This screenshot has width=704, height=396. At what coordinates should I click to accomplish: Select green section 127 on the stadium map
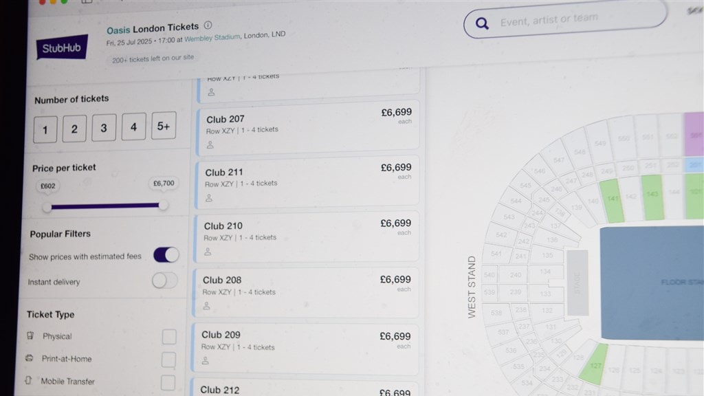[x=595, y=365]
